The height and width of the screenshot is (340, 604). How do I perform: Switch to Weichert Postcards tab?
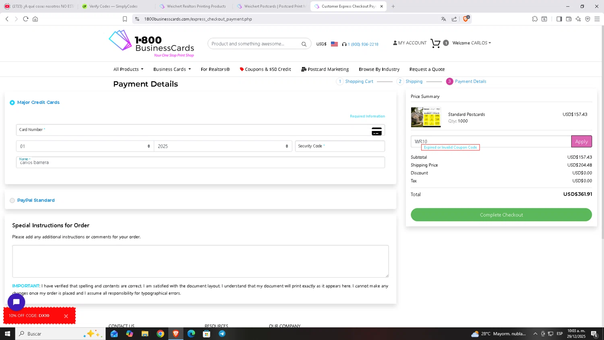tap(271, 6)
